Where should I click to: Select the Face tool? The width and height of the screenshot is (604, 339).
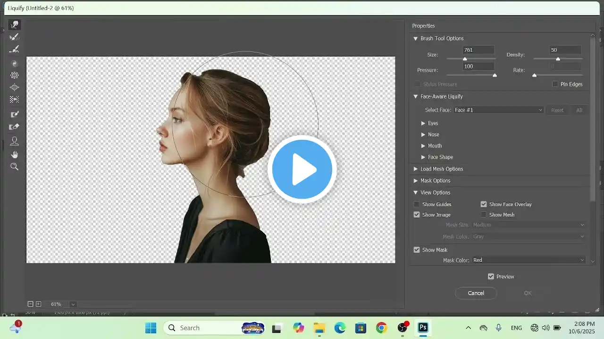(14, 141)
